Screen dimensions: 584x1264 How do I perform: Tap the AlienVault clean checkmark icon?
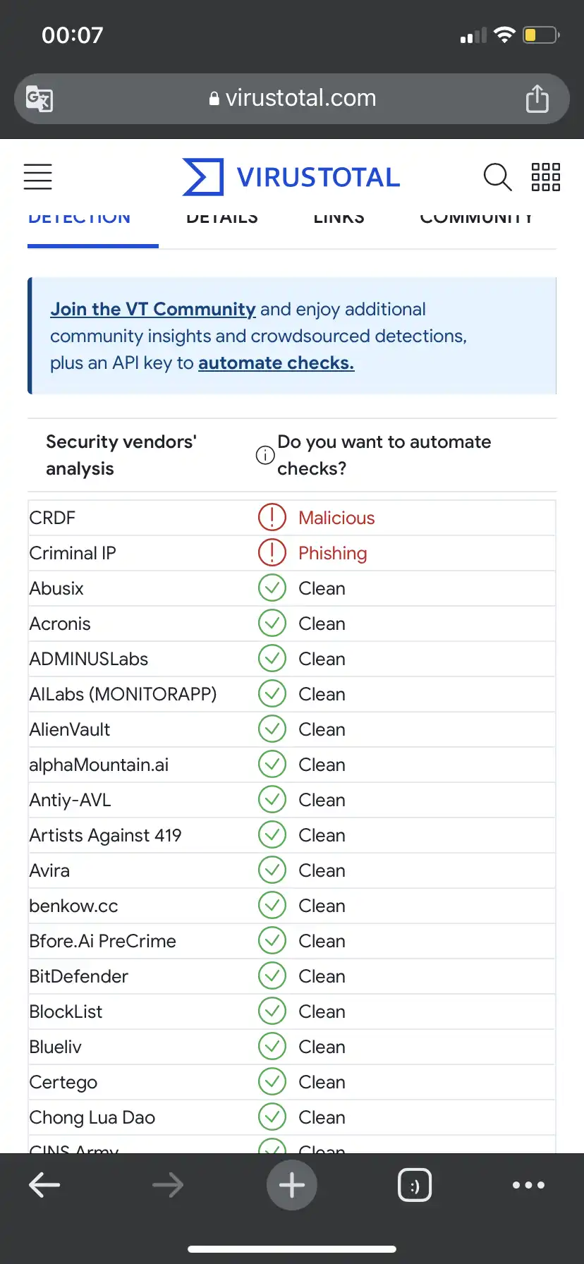(272, 729)
